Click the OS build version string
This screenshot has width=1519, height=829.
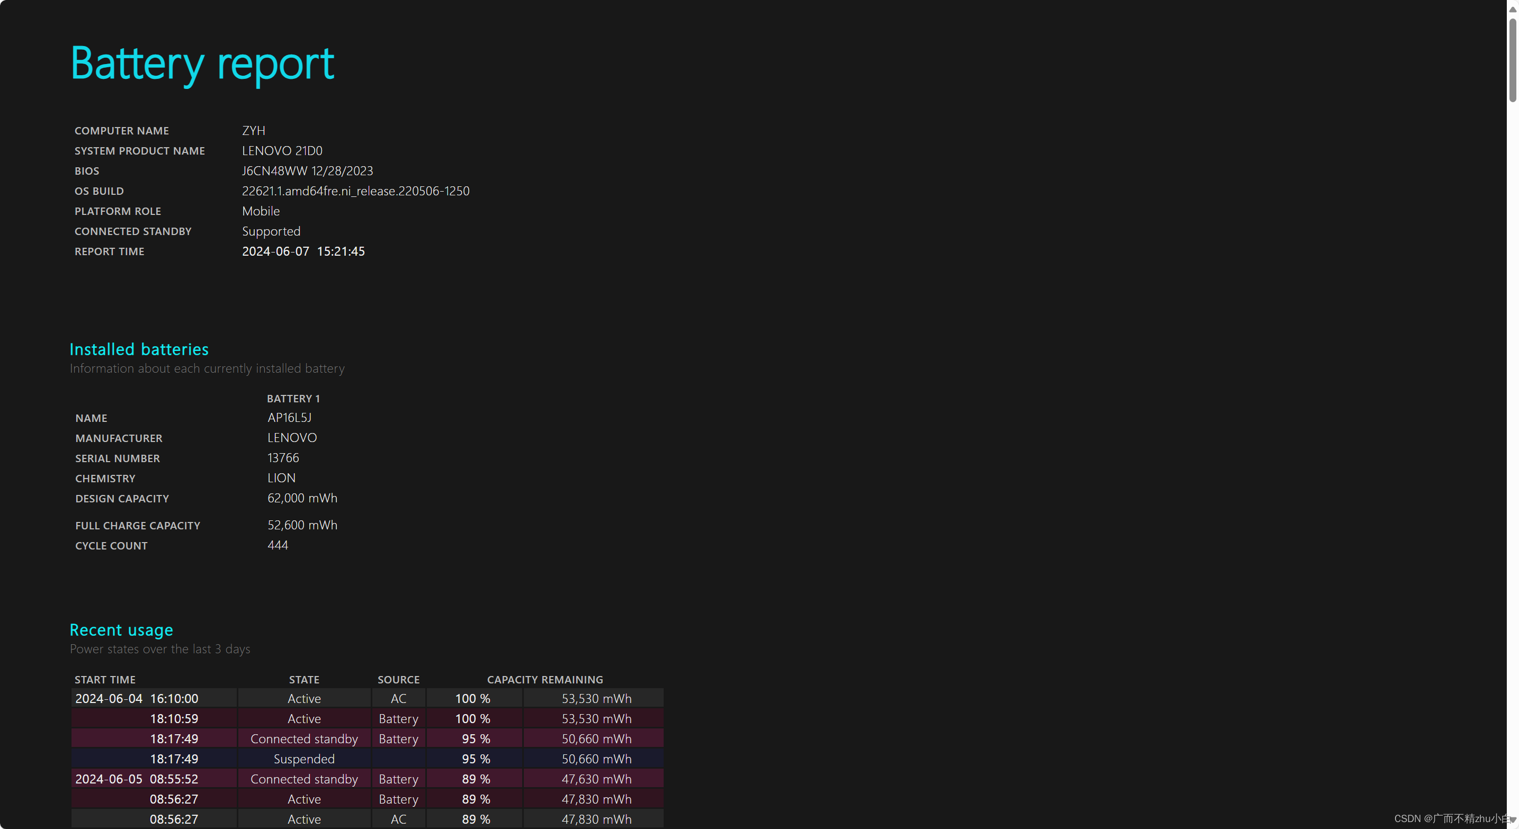pyautogui.click(x=355, y=191)
